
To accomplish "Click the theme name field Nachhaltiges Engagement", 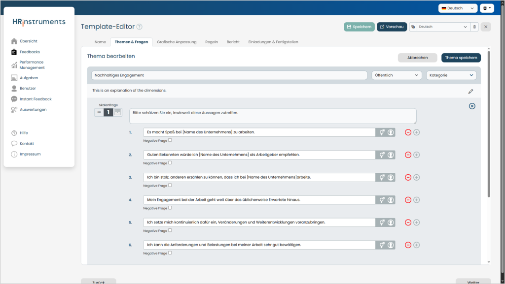I will 229,75.
